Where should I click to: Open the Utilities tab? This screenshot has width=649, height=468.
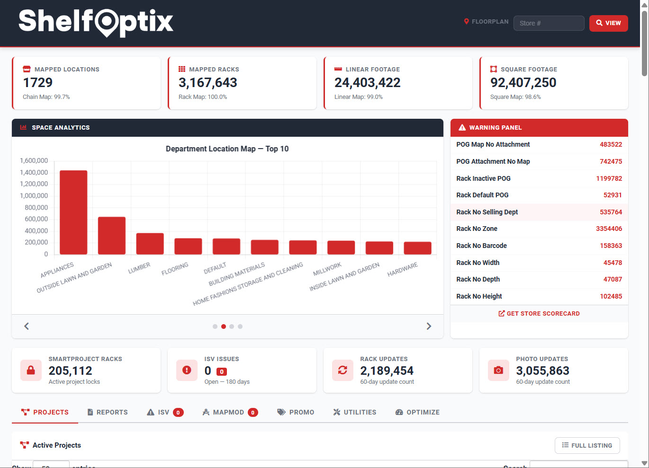355,412
